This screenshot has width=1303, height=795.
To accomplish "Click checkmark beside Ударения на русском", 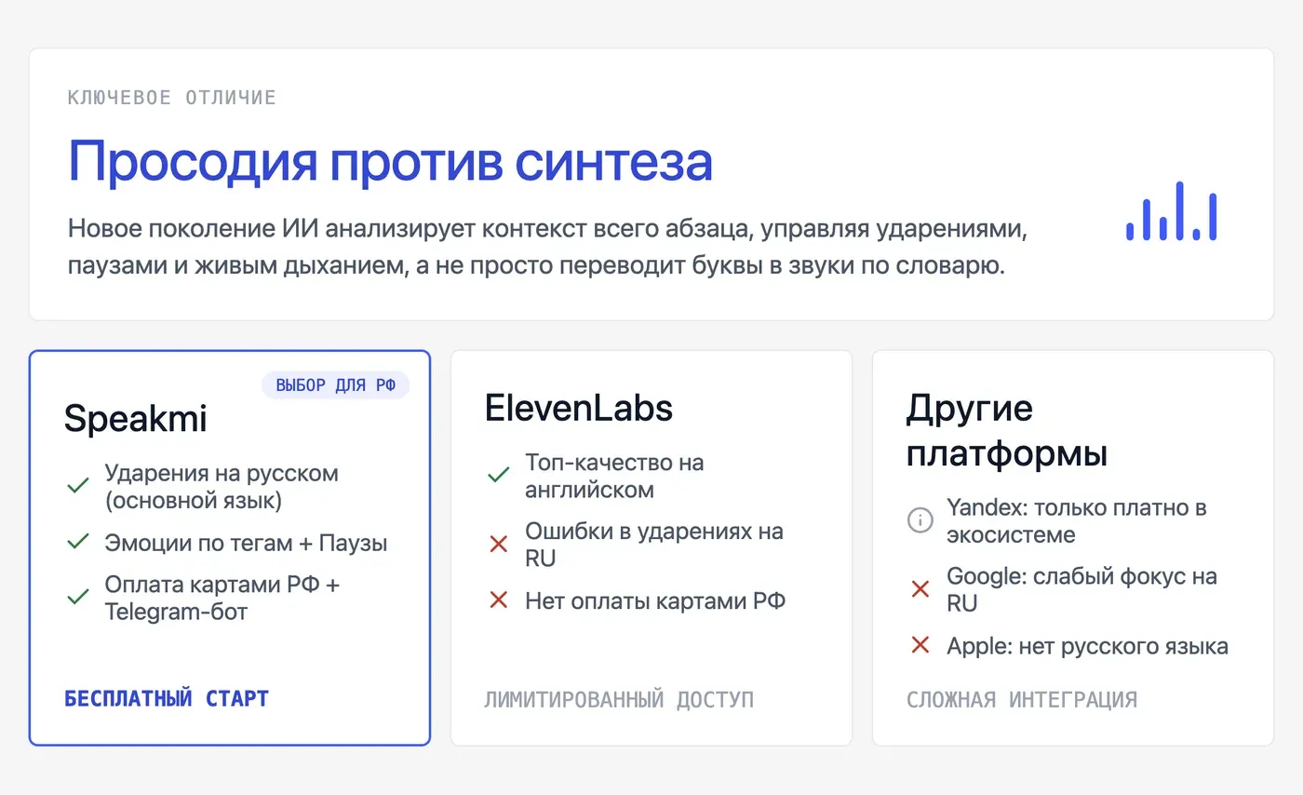I will pos(78,485).
